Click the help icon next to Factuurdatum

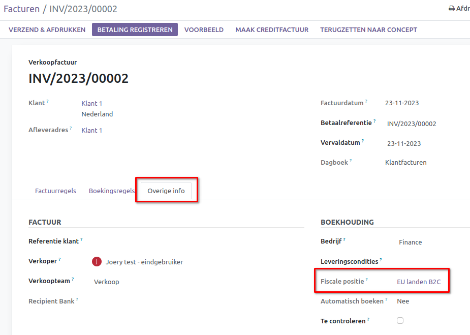(365, 100)
